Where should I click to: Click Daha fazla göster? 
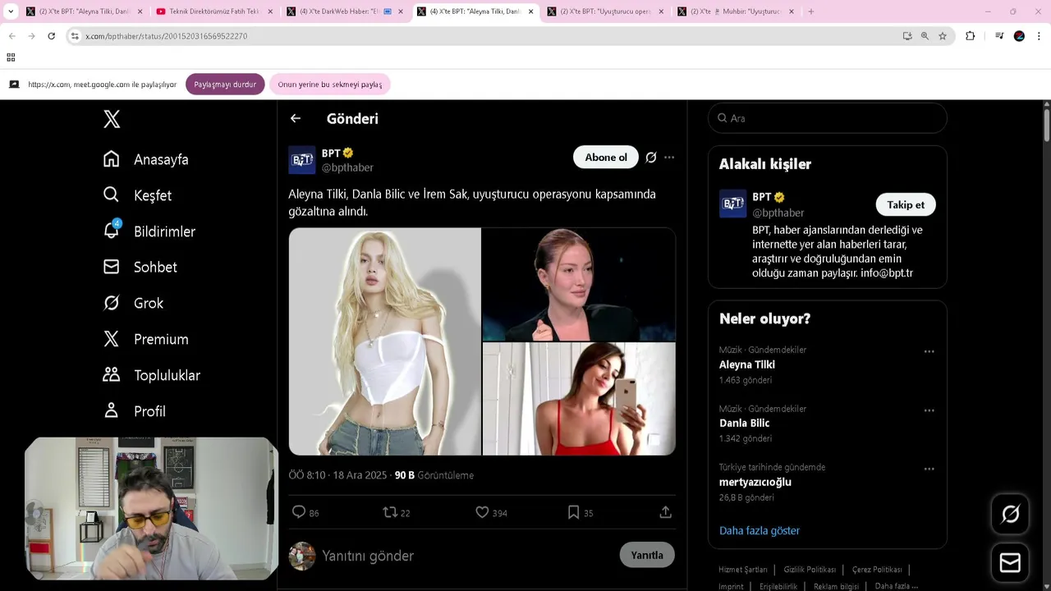click(760, 530)
